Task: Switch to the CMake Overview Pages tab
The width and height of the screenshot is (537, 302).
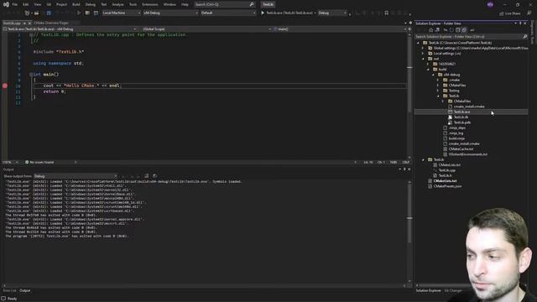Action: pos(51,23)
